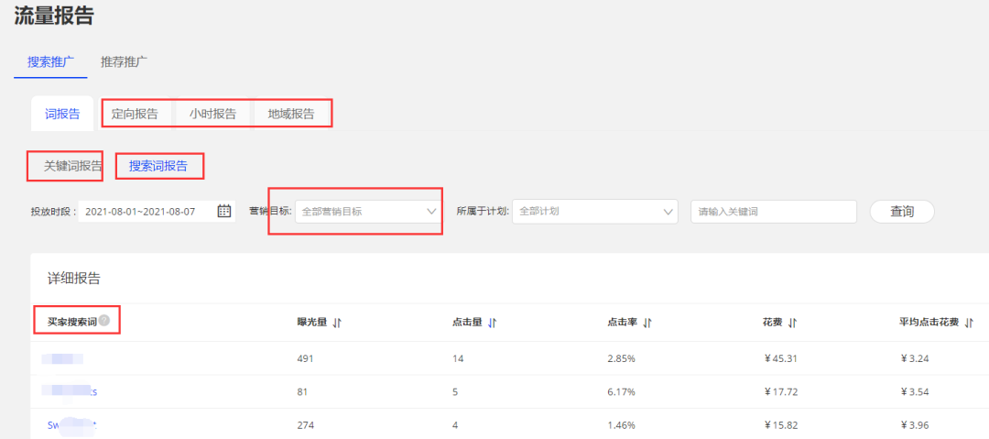
Task: Click the 请输入关键词 input field
Action: click(773, 212)
